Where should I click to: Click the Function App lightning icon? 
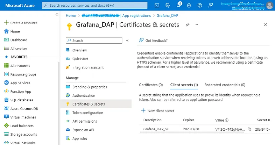pyautogui.click(x=6, y=91)
